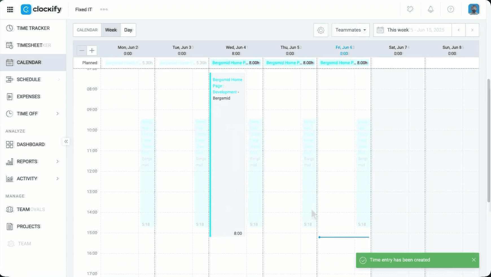The height and width of the screenshot is (277, 491).
Task: Click the Reports bar-chart icon
Action: click(x=10, y=162)
